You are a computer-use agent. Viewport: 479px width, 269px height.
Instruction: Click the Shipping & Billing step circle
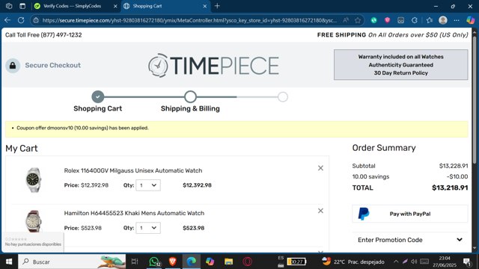point(190,96)
